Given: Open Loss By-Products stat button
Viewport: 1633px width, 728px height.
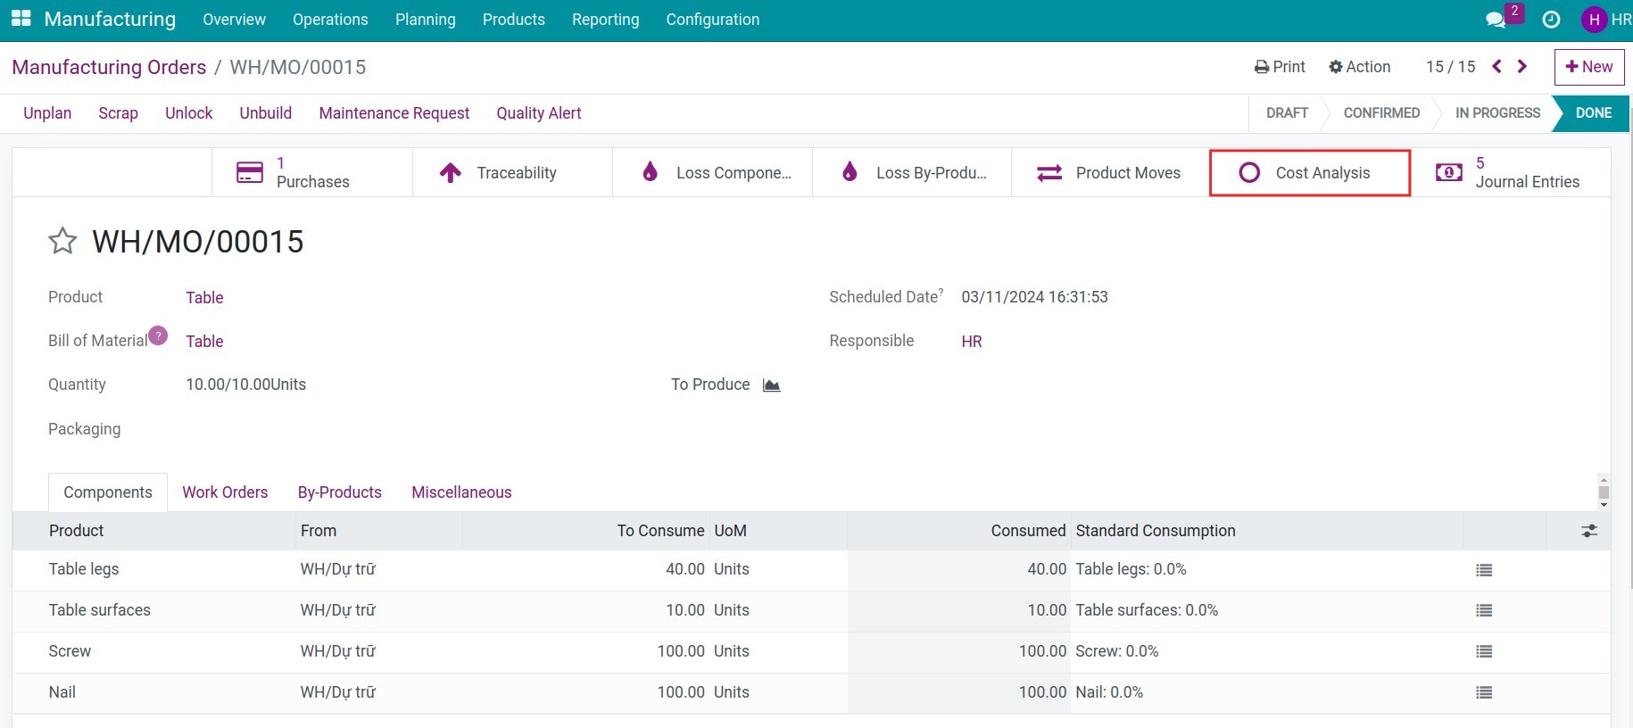Looking at the screenshot, I should pyautogui.click(x=912, y=172).
